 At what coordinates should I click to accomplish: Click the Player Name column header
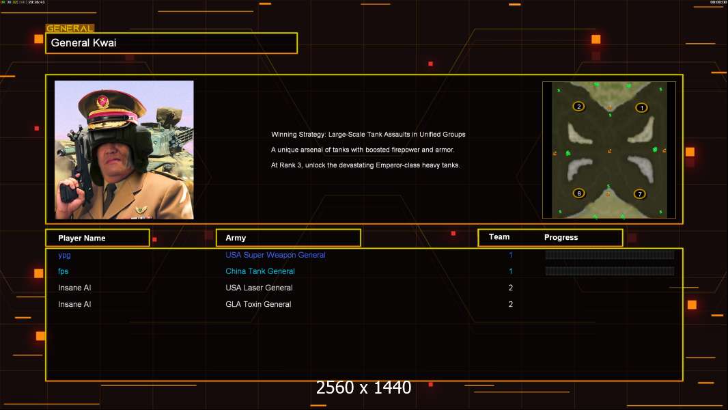(x=98, y=238)
